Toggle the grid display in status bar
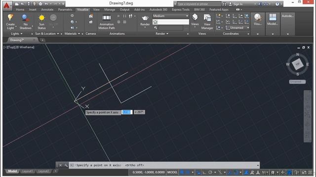The width and height of the screenshot is (316, 177). click(x=182, y=173)
